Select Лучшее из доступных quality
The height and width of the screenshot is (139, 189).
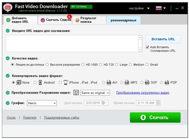coord(12,65)
